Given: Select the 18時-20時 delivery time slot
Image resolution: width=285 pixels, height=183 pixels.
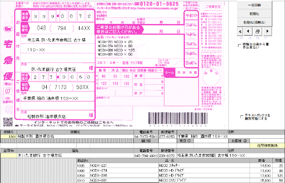Looking at the screenshot, I should pos(191,53).
